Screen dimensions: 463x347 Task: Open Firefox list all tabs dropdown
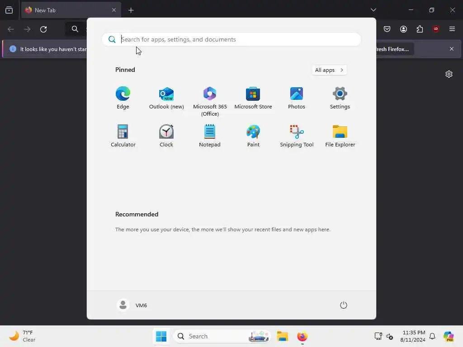[x=373, y=10]
